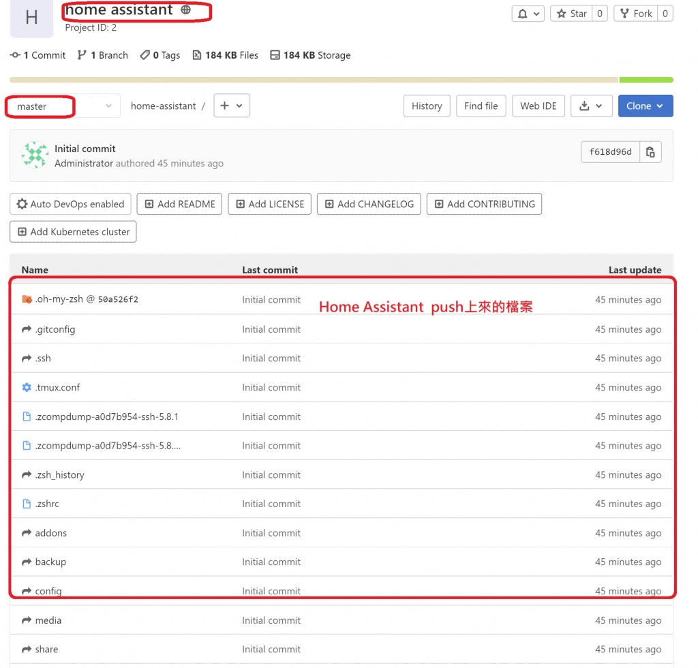
Task: Click the Administrator author link
Action: (x=84, y=164)
